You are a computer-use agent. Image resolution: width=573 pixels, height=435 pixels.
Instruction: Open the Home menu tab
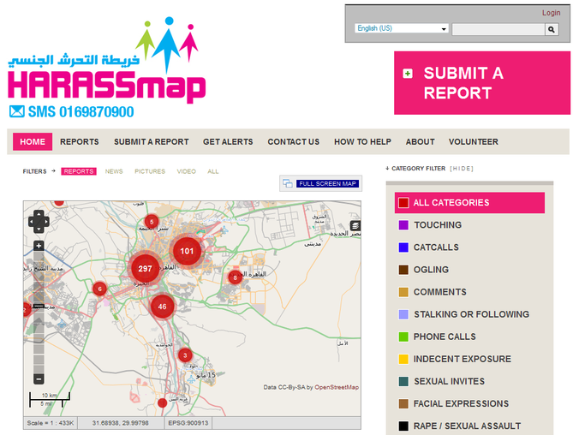tap(33, 141)
